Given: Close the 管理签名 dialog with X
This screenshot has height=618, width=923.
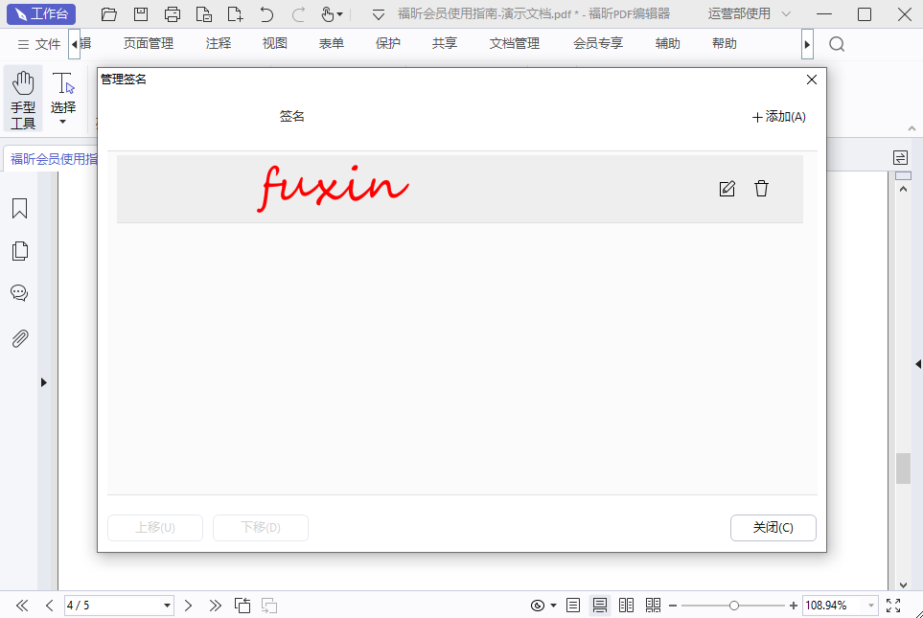Looking at the screenshot, I should point(812,80).
